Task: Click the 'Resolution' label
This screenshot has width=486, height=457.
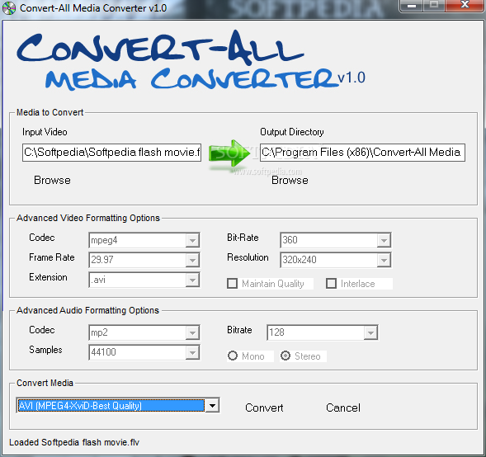Action: 248,257
